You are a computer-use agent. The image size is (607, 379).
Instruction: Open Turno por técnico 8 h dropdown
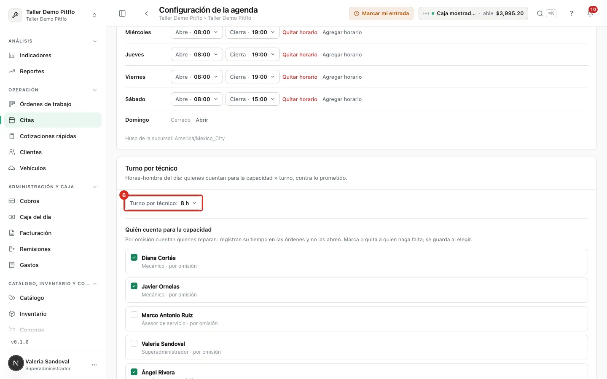pyautogui.click(x=163, y=203)
